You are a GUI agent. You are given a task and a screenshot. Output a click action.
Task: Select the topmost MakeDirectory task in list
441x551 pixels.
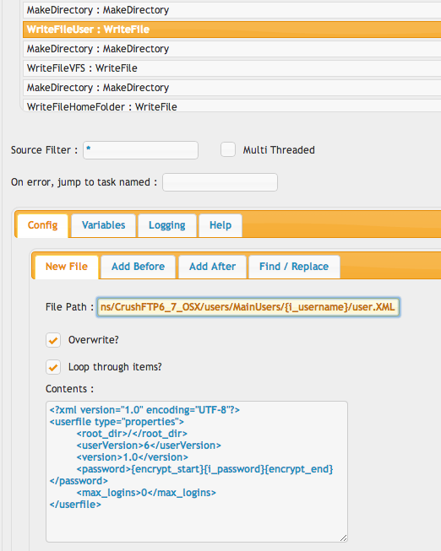(x=232, y=10)
